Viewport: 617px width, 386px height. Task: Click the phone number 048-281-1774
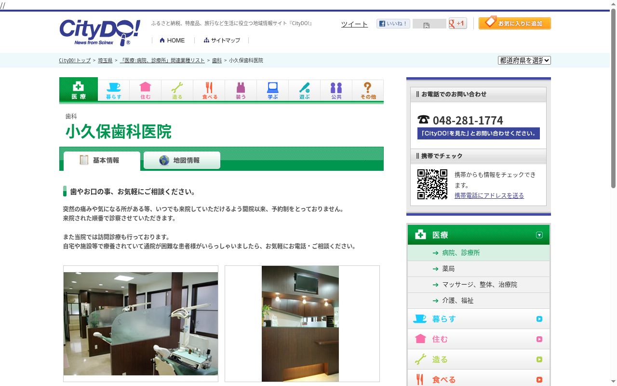click(468, 120)
